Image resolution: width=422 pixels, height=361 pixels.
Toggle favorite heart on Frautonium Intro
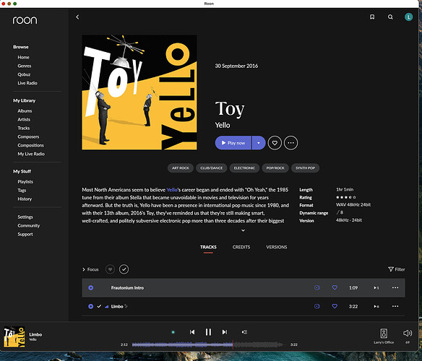[x=335, y=287]
